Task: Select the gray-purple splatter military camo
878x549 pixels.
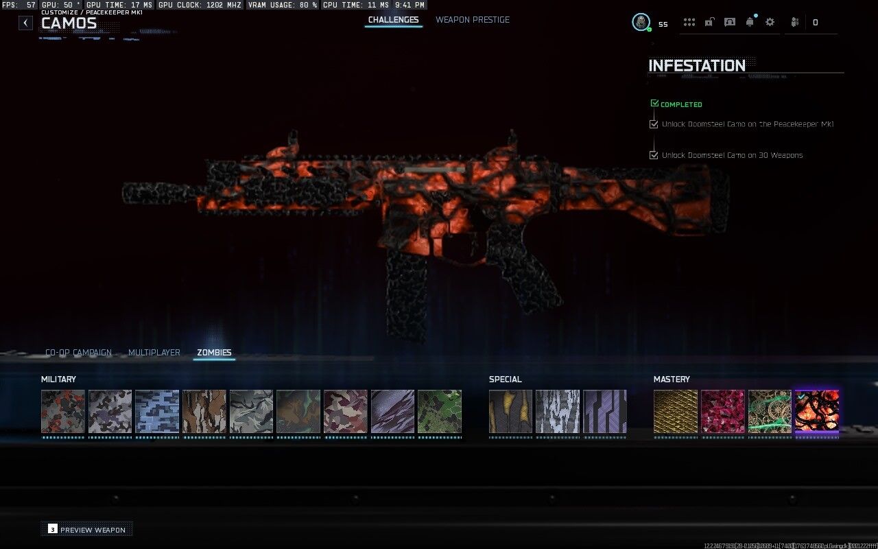Action: [x=110, y=412]
